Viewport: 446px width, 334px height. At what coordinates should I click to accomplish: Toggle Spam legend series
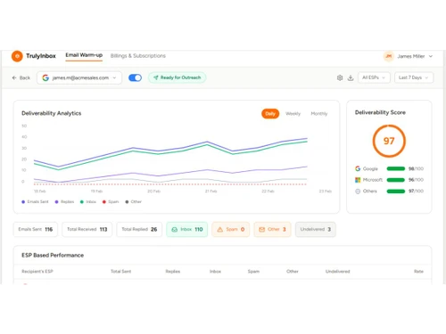(x=111, y=202)
